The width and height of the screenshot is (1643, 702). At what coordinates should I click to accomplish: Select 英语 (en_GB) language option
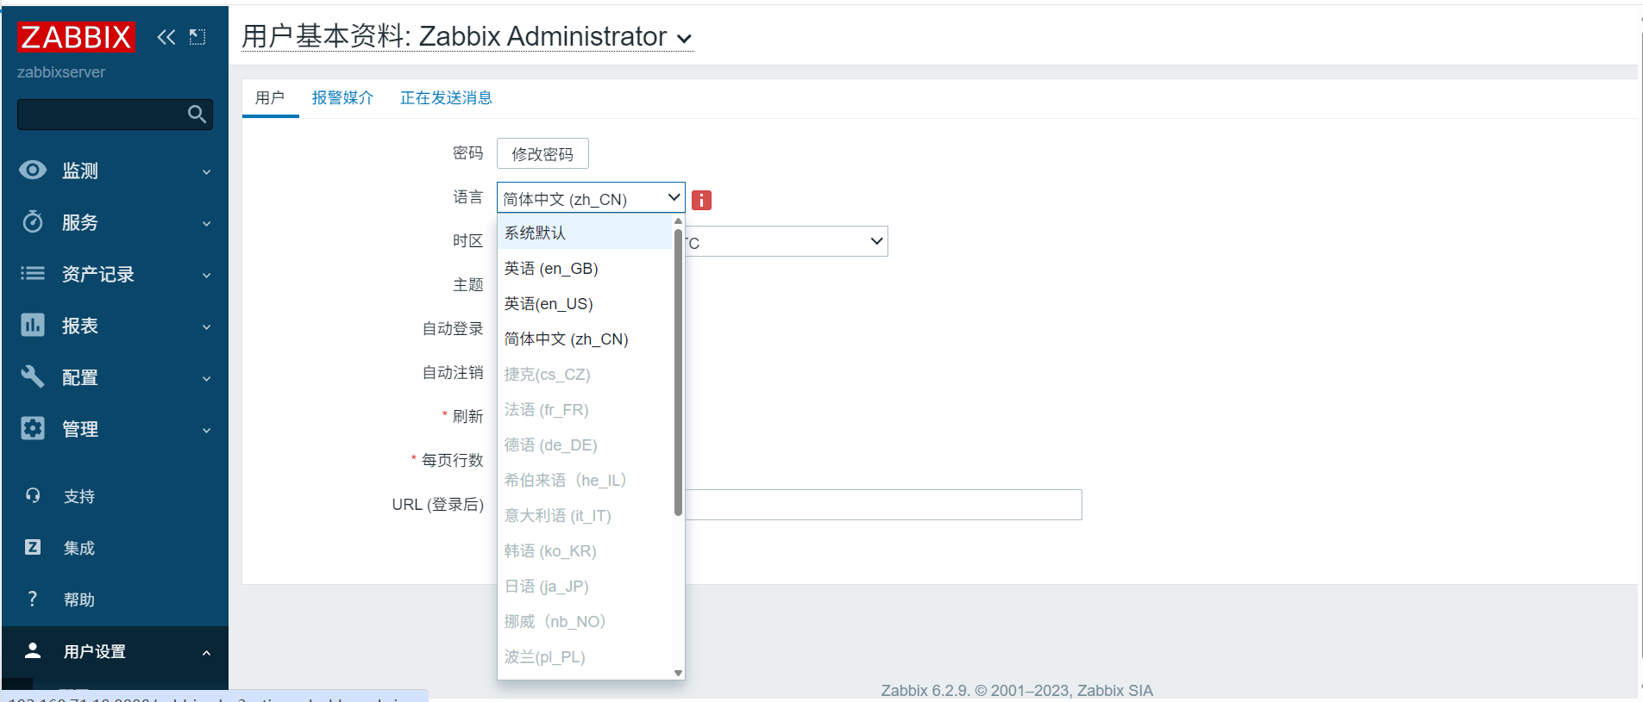tap(585, 268)
